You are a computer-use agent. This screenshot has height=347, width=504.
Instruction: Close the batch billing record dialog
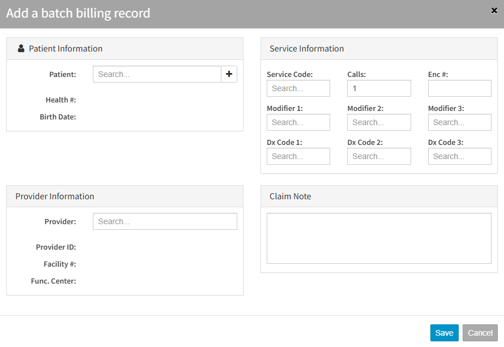pos(494,11)
